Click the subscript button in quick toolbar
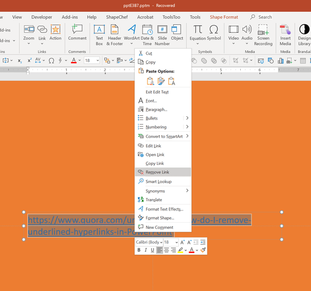 pyautogui.click(x=20, y=60)
